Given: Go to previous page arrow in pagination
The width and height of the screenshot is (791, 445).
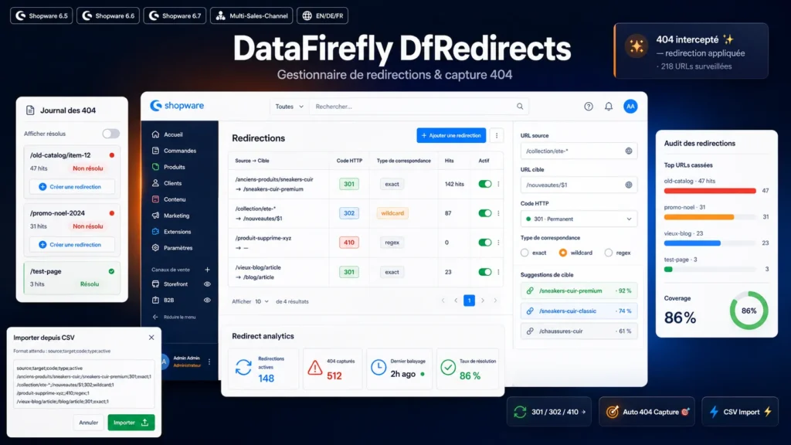Looking at the screenshot, I should (456, 301).
